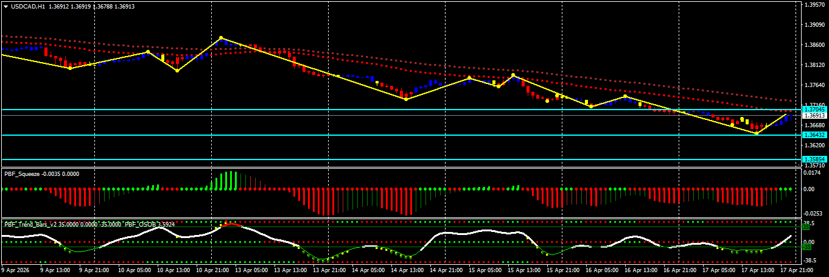The height and width of the screenshot is (277, 829).
Task: Click the 16 Apr 05:00 time label
Action: (x=601, y=269)
